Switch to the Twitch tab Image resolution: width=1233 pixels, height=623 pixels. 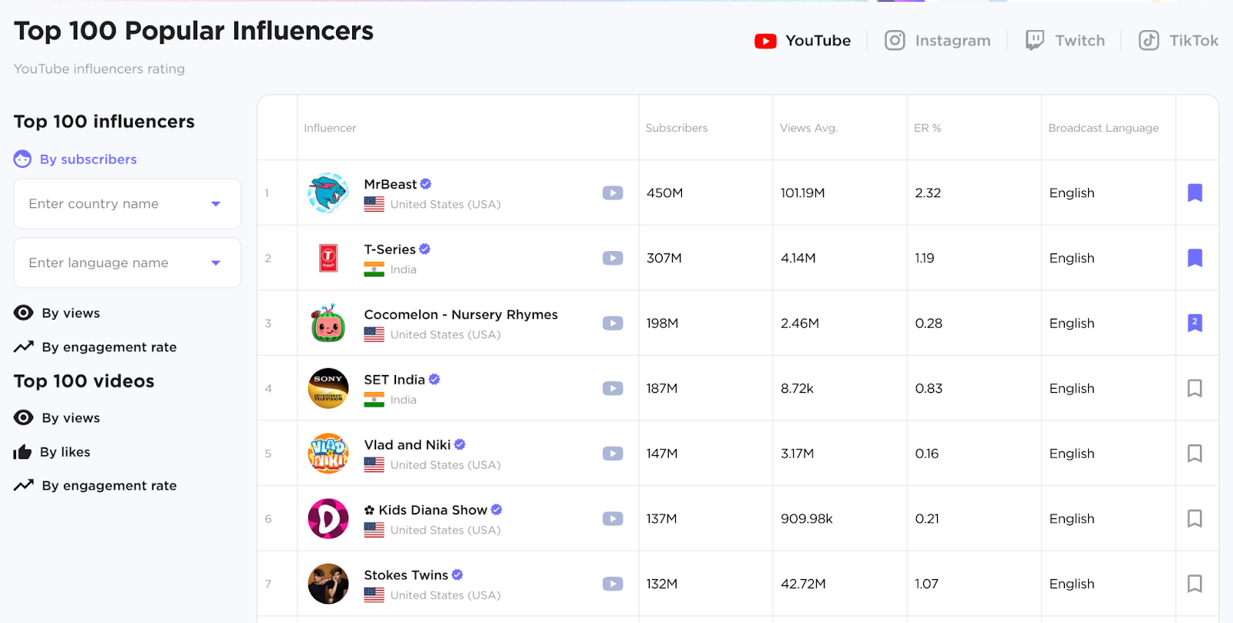tap(1066, 41)
